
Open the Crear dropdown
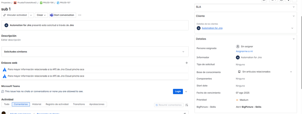point(41,15)
